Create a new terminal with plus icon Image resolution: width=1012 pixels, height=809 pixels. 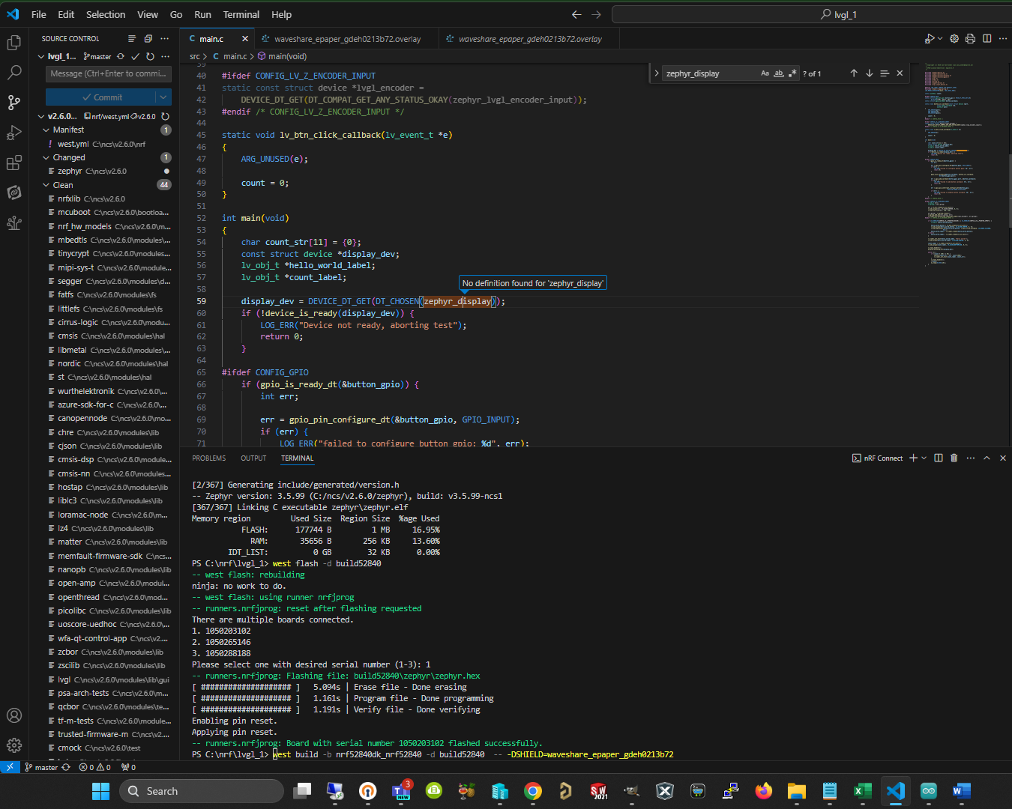coord(913,458)
